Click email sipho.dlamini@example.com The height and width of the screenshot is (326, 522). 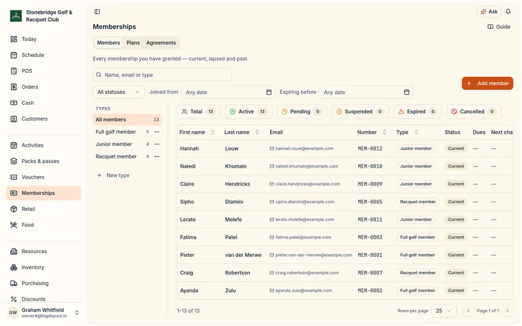(x=305, y=202)
